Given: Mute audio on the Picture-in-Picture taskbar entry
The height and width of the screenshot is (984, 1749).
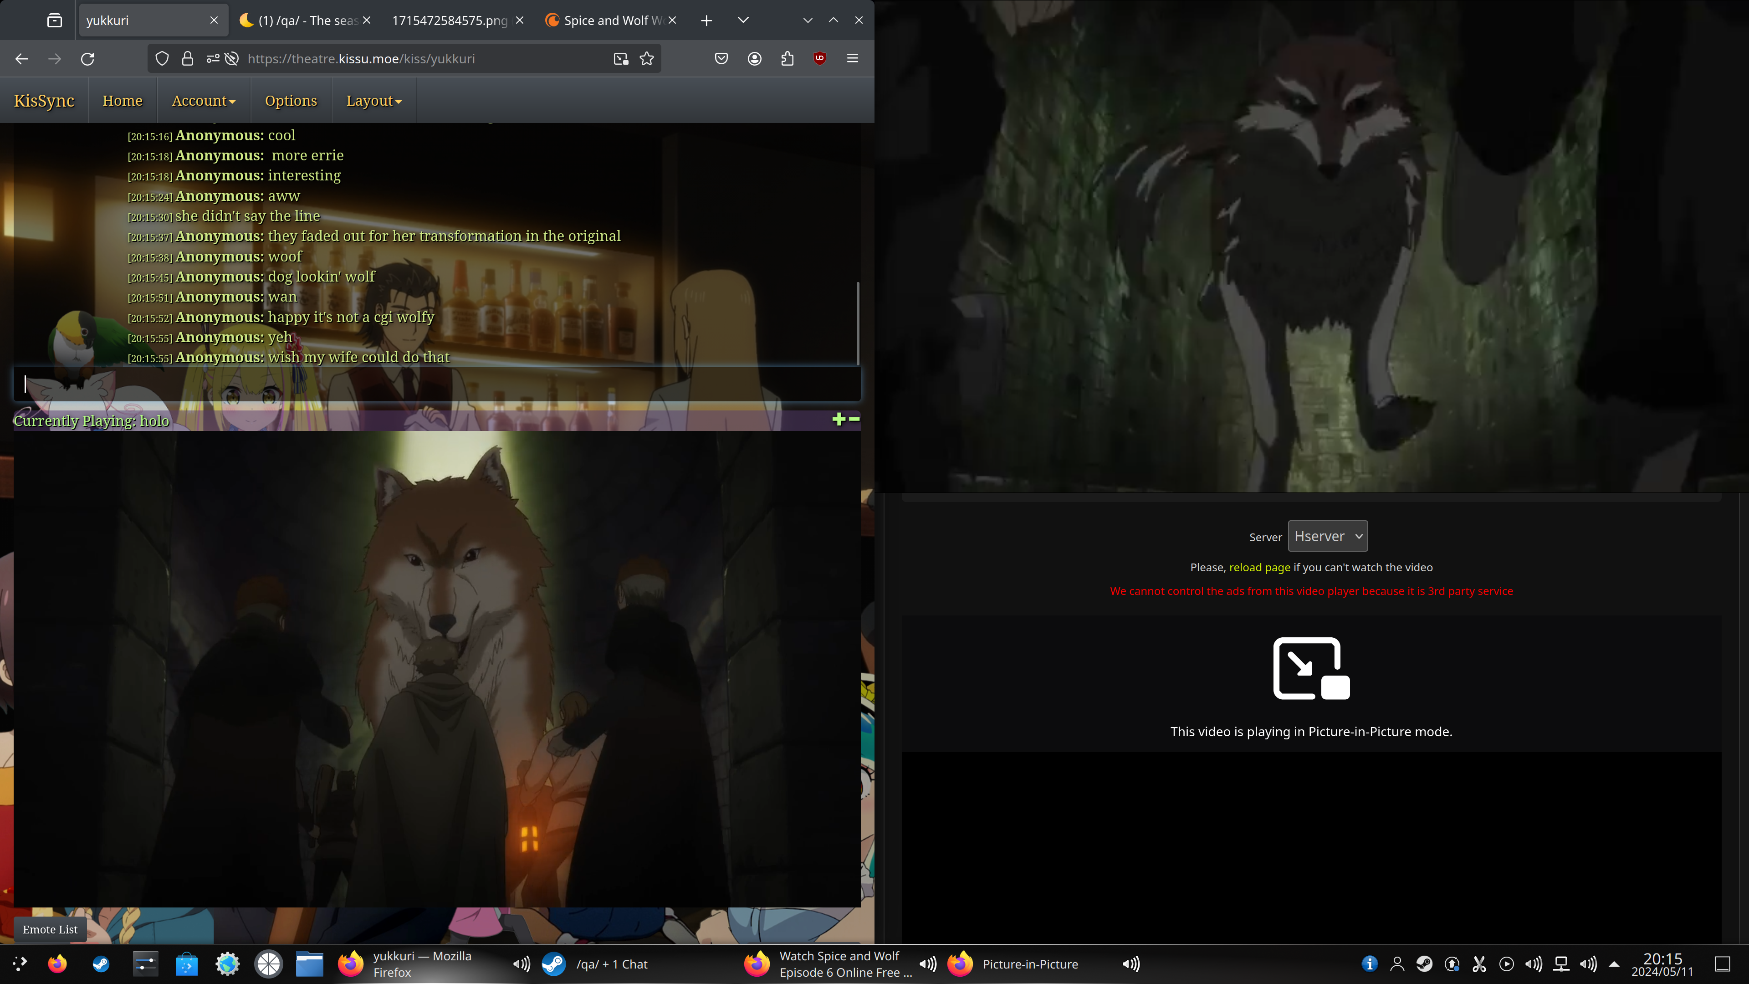Looking at the screenshot, I should 1131,963.
